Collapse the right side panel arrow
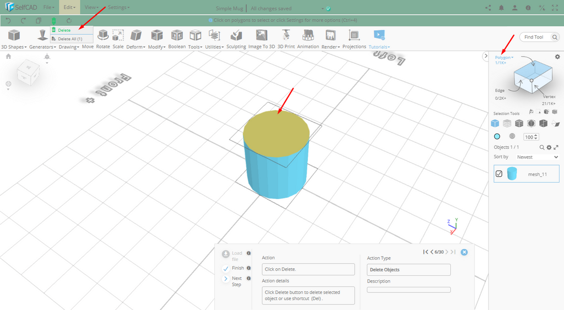 coord(486,56)
